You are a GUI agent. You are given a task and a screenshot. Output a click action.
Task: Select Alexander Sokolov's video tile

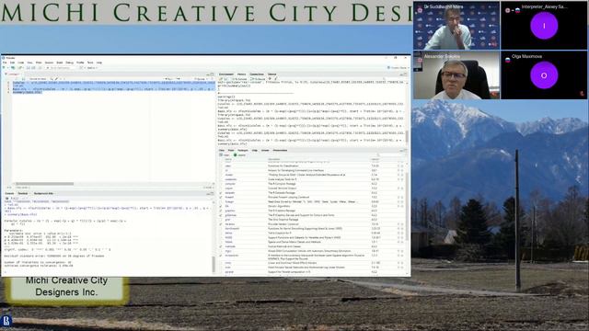point(456,75)
